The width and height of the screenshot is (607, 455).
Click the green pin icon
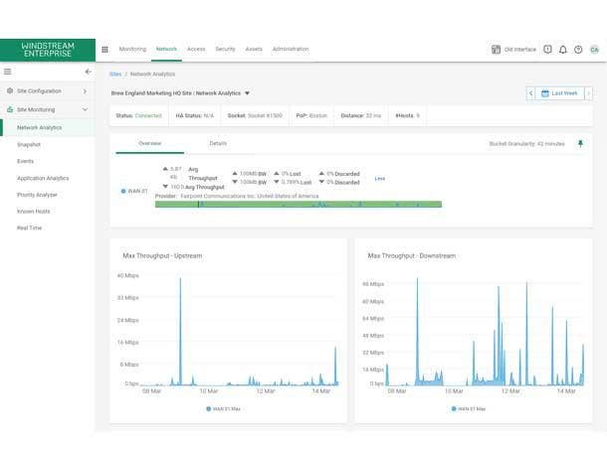(x=581, y=144)
